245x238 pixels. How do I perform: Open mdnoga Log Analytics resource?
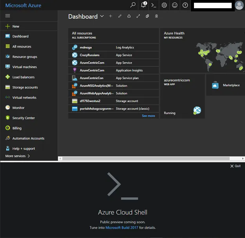coord(113,47)
